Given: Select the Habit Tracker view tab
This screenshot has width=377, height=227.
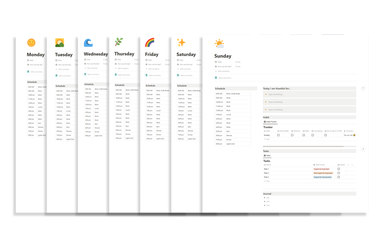Looking at the screenshot, I should (x=270, y=122).
